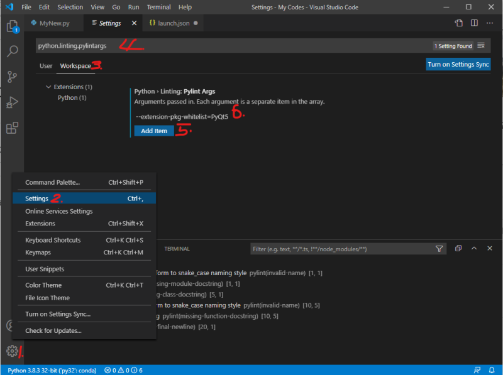Open the Explorer view in activity bar
Screen dimensions: 503x375
click(x=12, y=26)
